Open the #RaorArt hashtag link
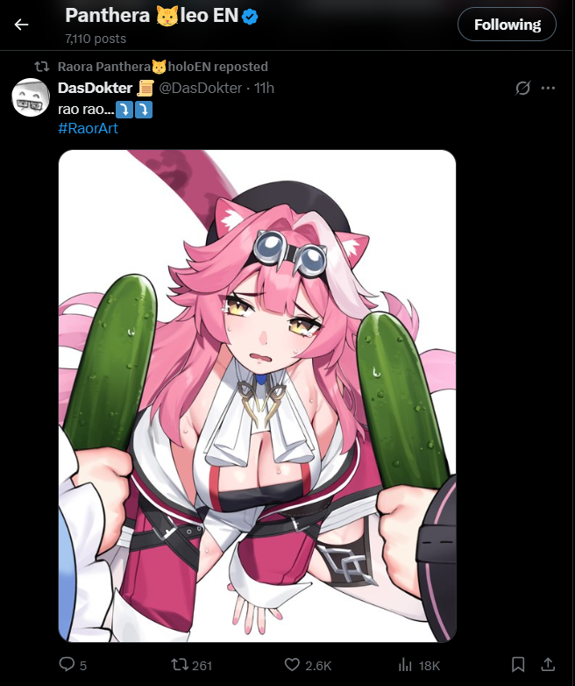 [x=88, y=129]
